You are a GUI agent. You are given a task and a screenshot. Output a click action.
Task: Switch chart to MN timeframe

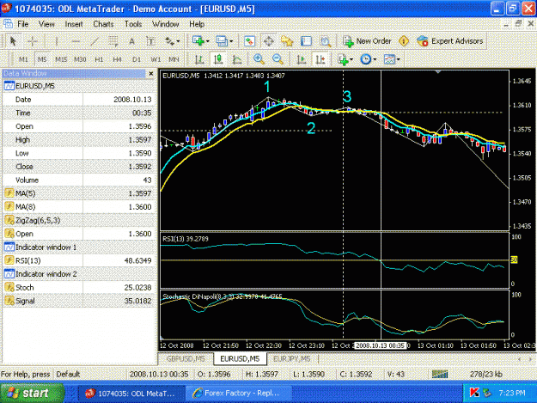[174, 59]
